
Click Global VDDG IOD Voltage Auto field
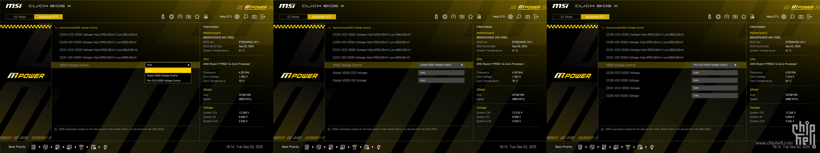click(441, 80)
